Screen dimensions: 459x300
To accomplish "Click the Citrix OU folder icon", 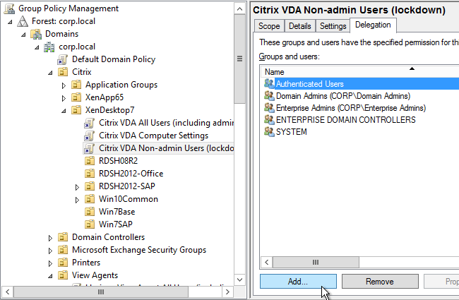I will 63,72.
